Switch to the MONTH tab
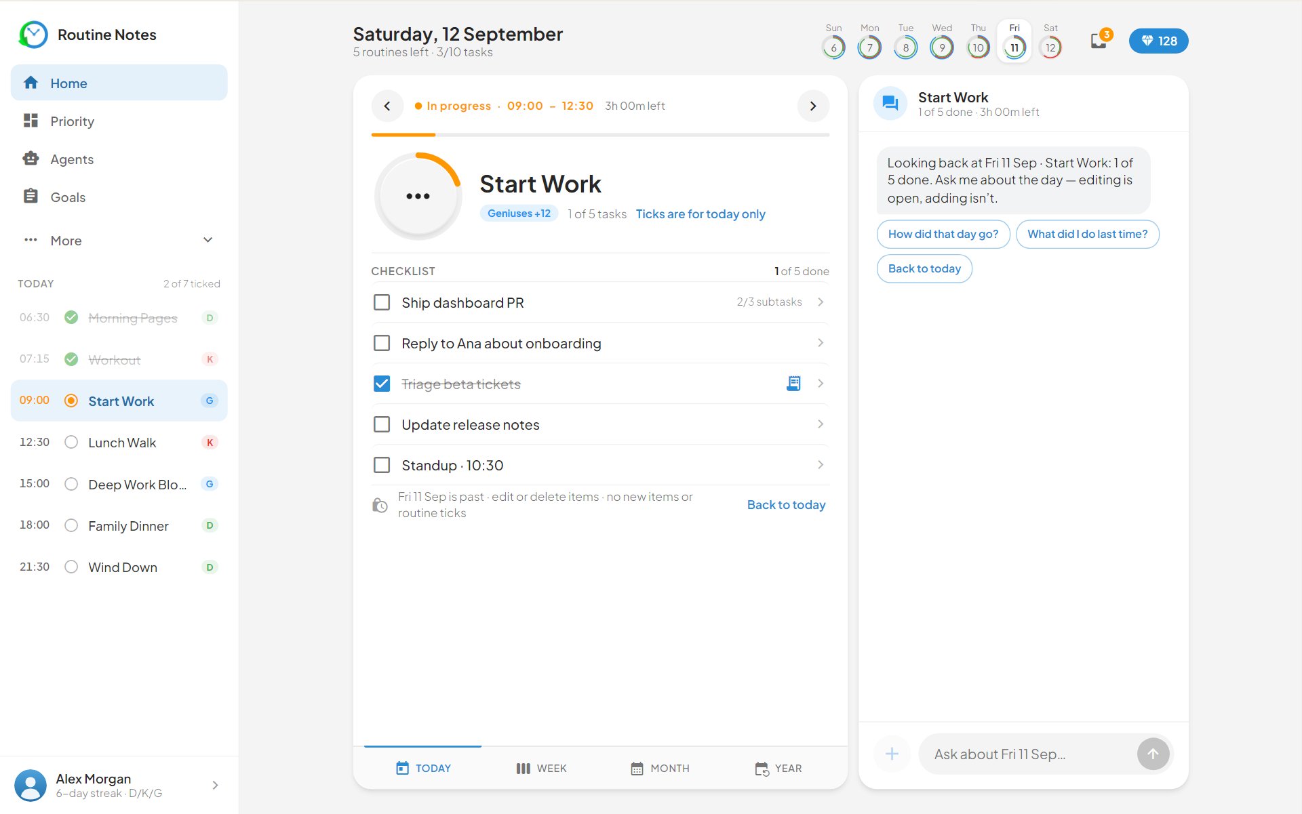 pos(659,768)
